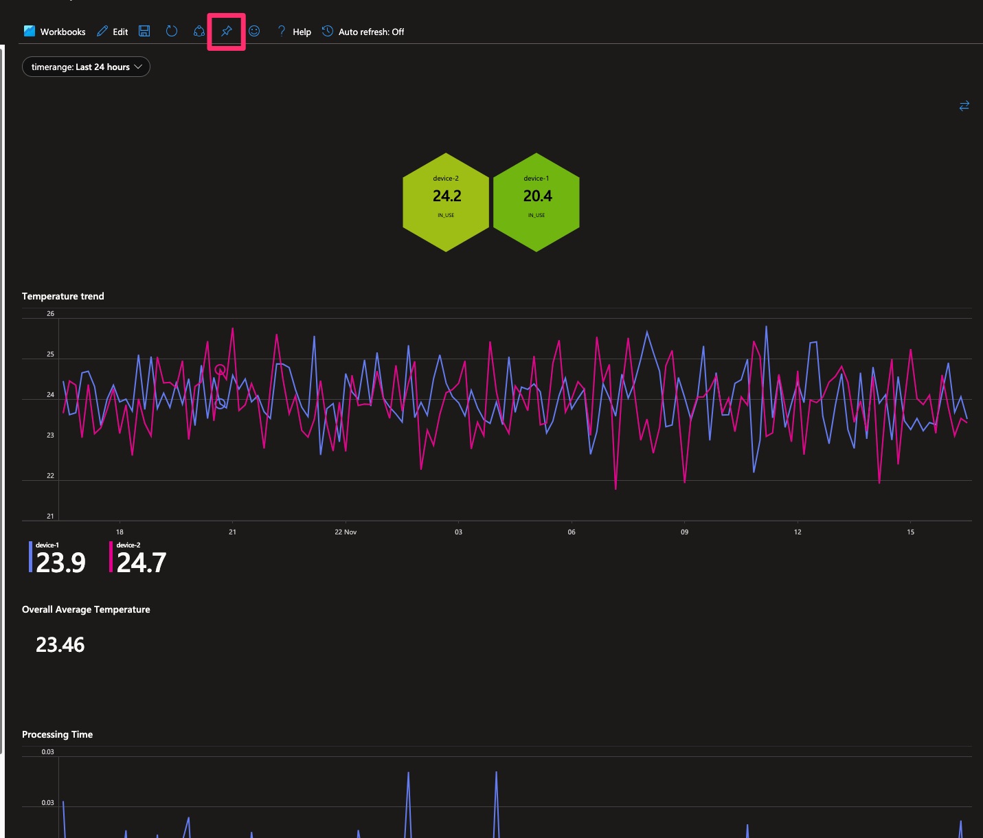This screenshot has height=838, width=983.
Task: Click the device-1 legend color bar
Action: [x=30, y=557]
